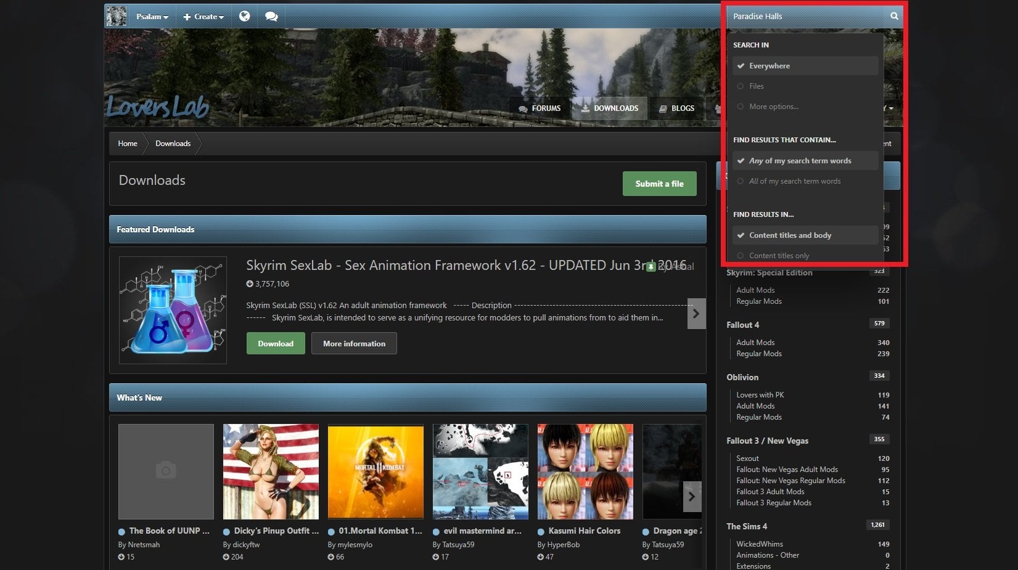Click the Psalam user avatar
Image resolution: width=1018 pixels, height=570 pixels.
(116, 16)
